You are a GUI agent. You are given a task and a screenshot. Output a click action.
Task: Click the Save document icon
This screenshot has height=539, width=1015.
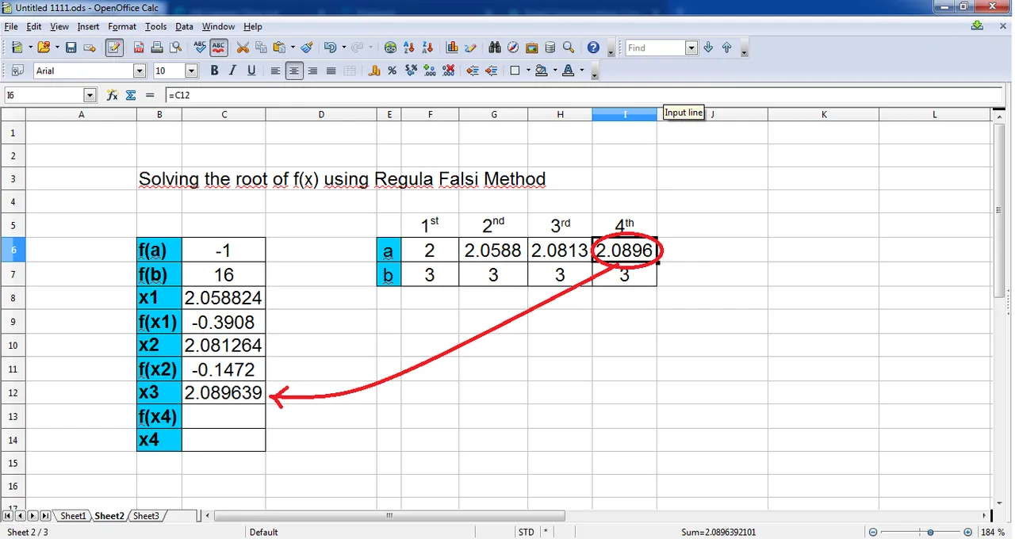71,48
